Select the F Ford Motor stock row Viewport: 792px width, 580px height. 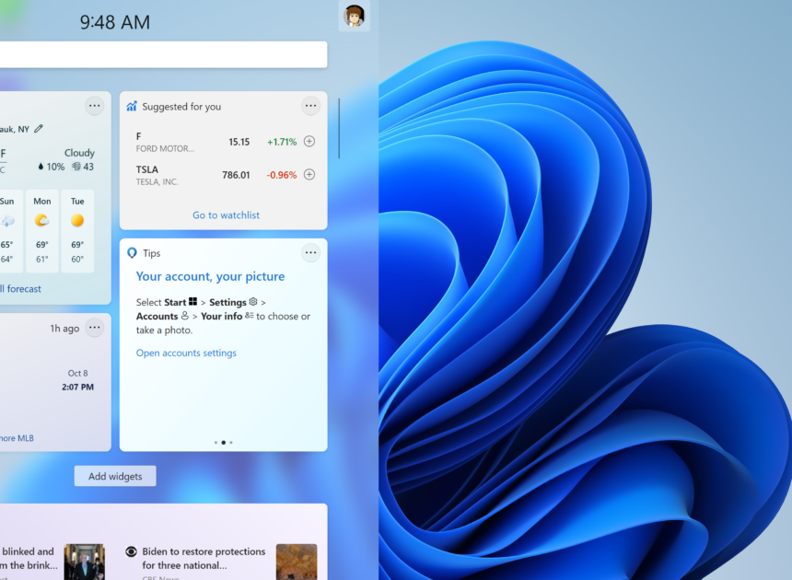click(x=225, y=142)
